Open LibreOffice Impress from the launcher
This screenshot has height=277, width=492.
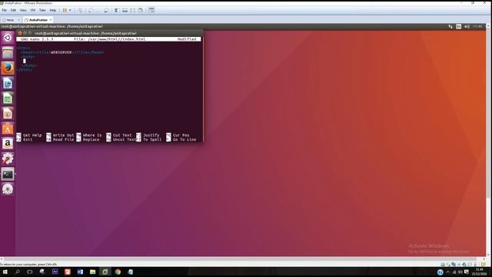point(8,113)
